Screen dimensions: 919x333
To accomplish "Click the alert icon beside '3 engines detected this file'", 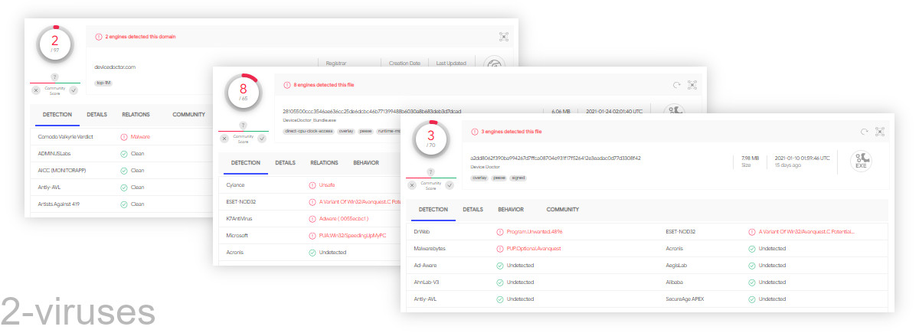I will 475,132.
